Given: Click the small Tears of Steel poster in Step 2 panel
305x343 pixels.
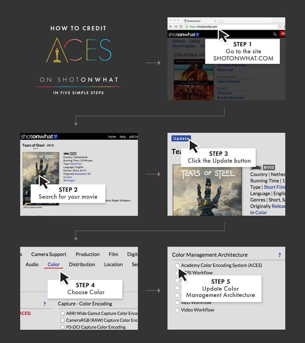Looking at the screenshot, I should point(41,178).
